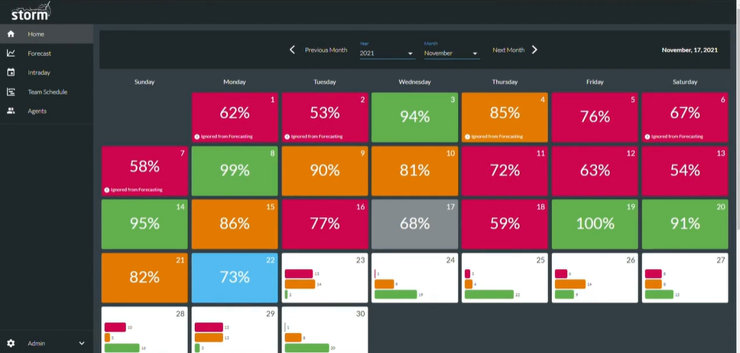Open November 28 forecast card
740x353 pixels.
click(144, 330)
